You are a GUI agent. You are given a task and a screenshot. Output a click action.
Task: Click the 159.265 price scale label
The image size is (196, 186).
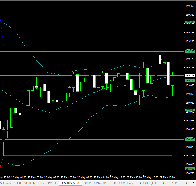pos(190,33)
